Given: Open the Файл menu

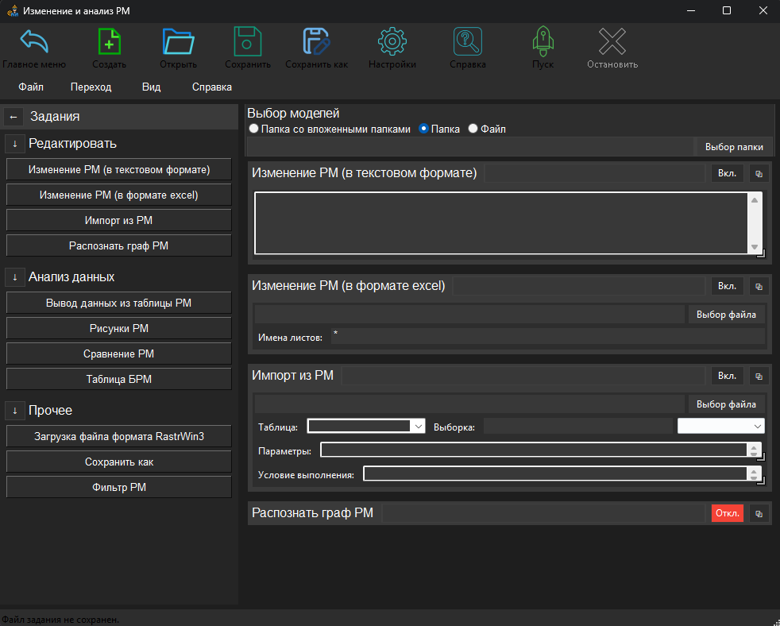Looking at the screenshot, I should (31, 87).
